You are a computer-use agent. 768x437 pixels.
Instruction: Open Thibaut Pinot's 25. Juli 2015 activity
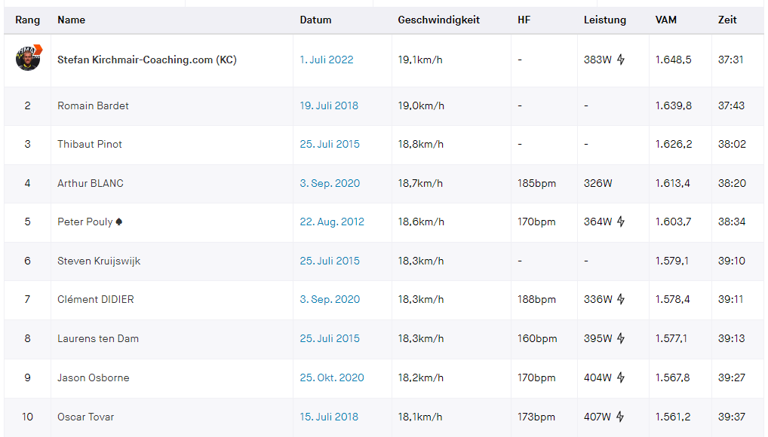[x=329, y=144]
